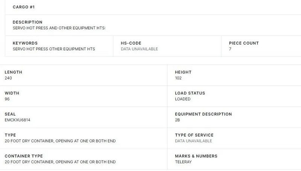
Task: Select the seal number EMCKXU6814
Action: 17,120
